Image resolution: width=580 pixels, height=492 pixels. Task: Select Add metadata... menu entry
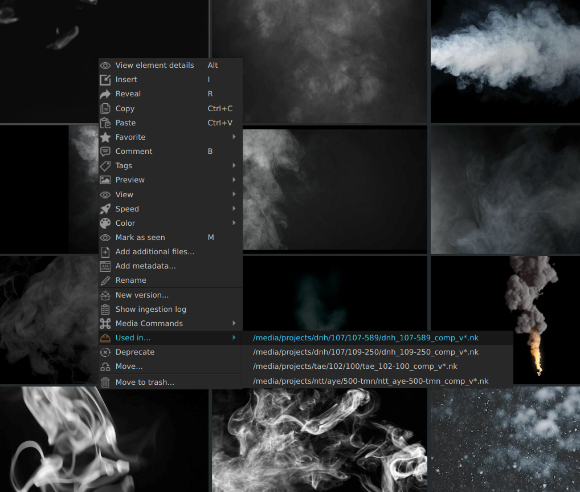point(145,266)
